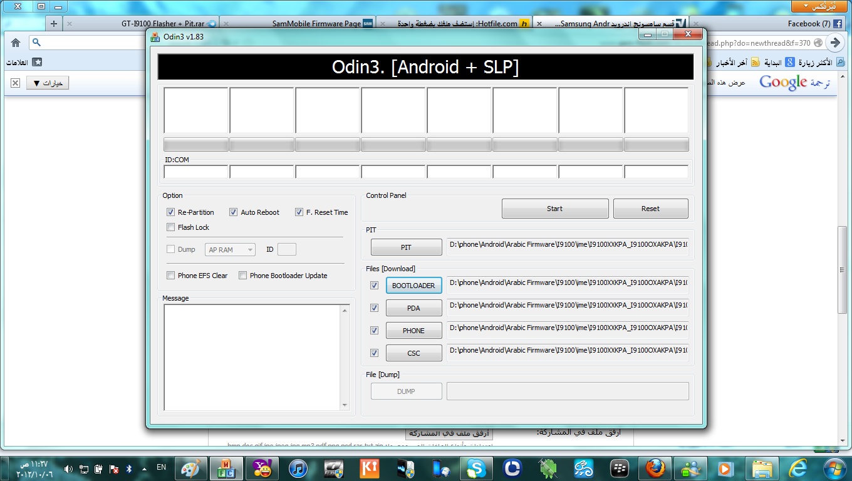Open the AP RAM dropdown

pos(230,250)
